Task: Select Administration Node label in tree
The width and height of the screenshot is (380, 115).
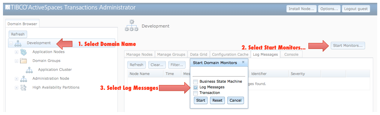Action: click(51, 79)
